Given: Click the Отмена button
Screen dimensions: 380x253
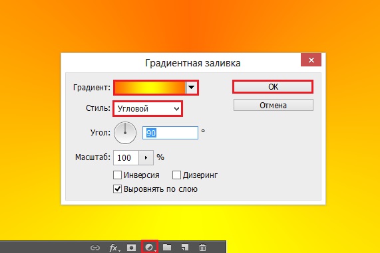Looking at the screenshot, I should [x=274, y=105].
